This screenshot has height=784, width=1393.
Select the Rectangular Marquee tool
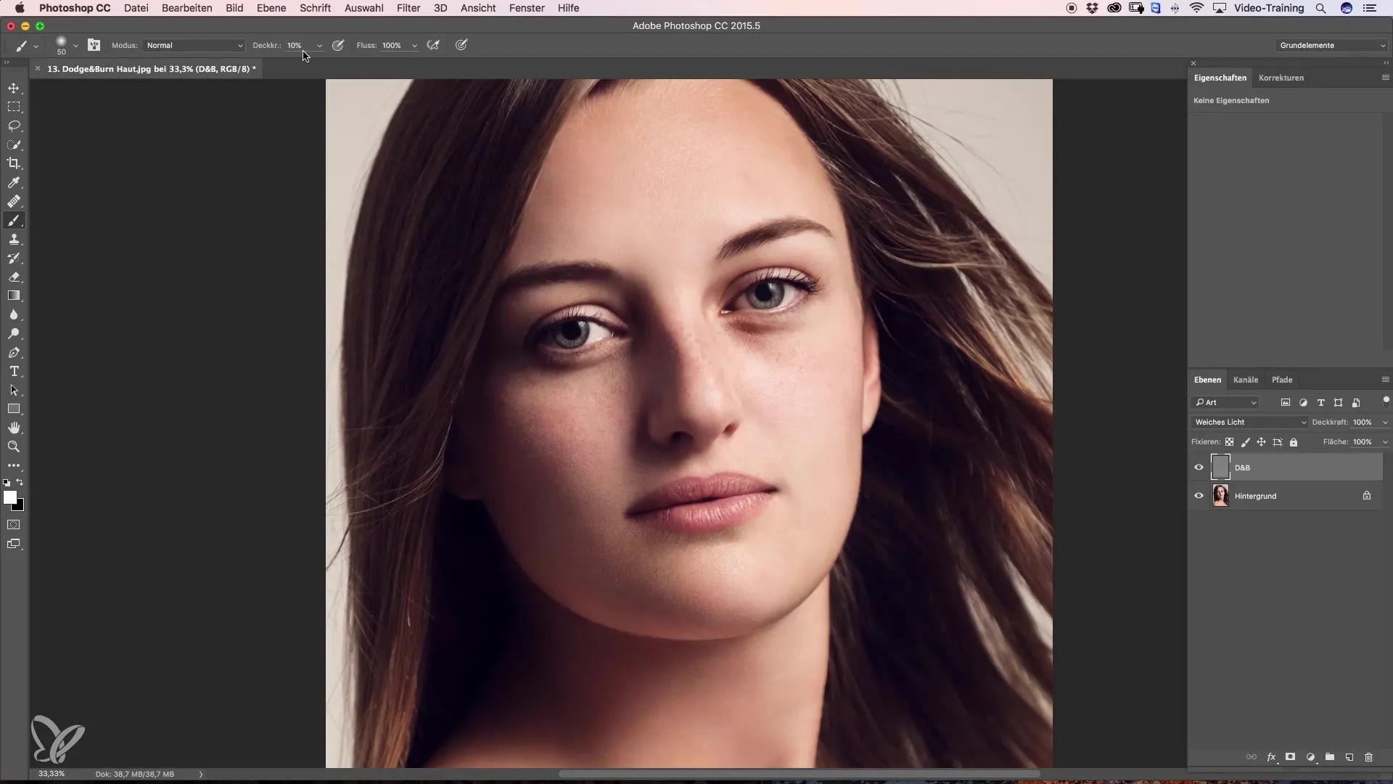(14, 107)
